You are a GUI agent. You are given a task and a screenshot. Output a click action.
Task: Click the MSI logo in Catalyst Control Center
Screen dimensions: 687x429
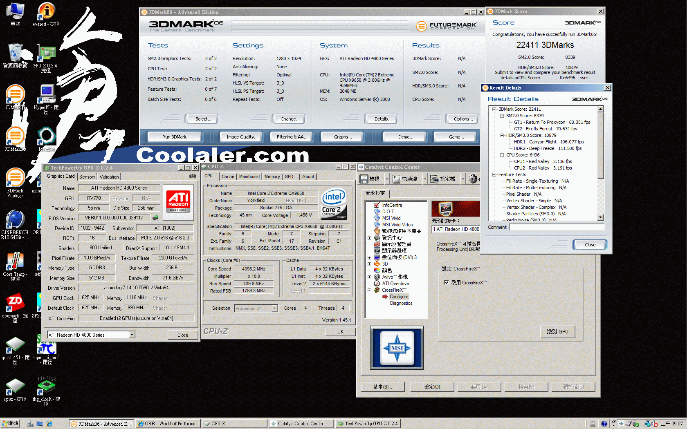pos(397,348)
